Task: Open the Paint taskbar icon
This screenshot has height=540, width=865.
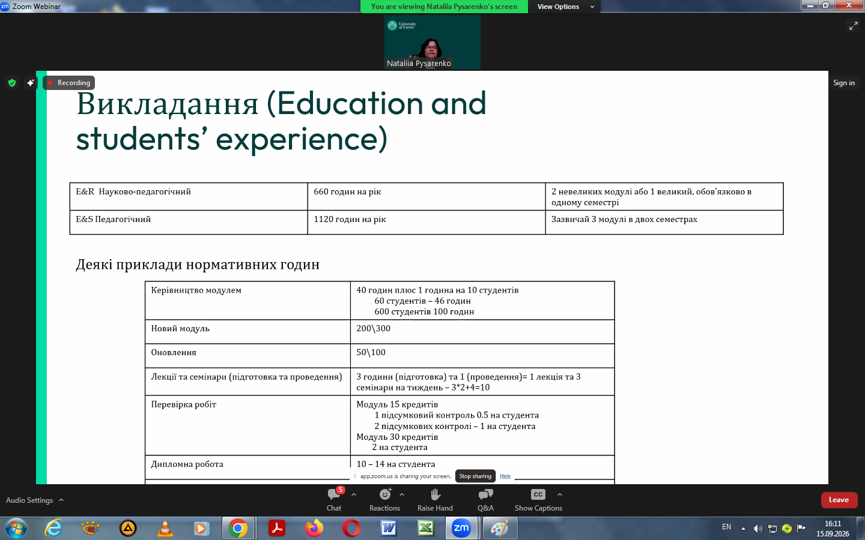Action: 500,529
